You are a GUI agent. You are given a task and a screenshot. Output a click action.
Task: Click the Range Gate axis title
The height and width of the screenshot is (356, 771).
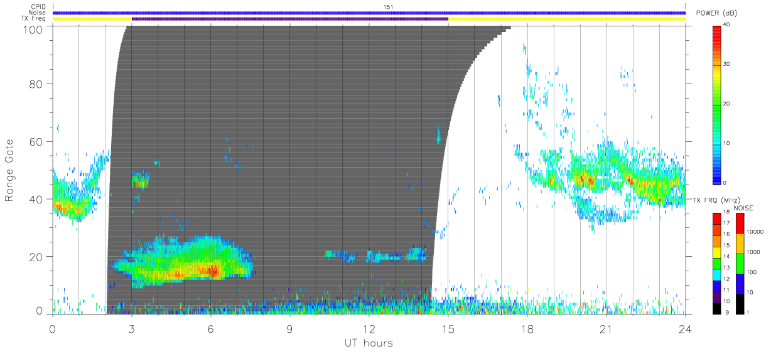(9, 170)
